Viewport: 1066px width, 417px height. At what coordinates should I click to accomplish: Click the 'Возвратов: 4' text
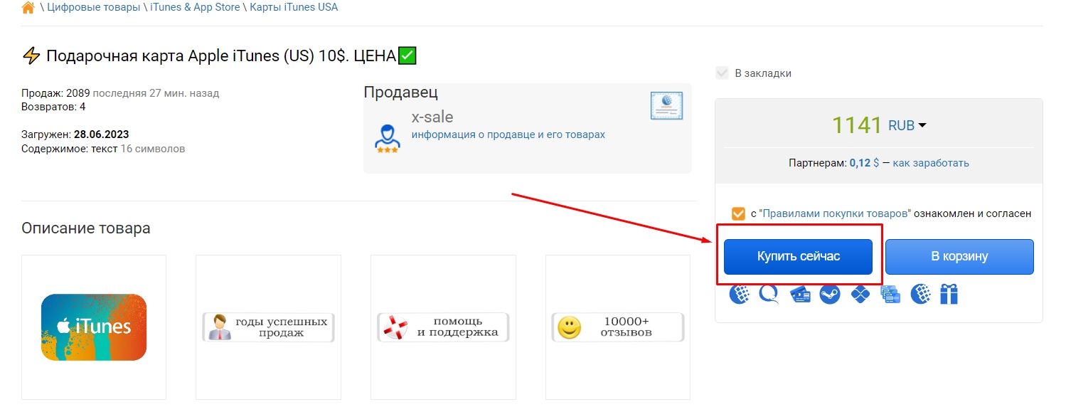point(53,107)
